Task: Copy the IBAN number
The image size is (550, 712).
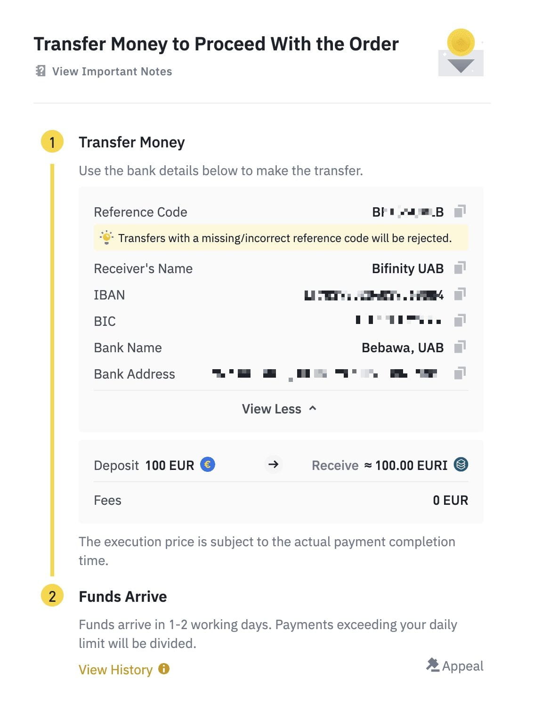Action: point(460,294)
